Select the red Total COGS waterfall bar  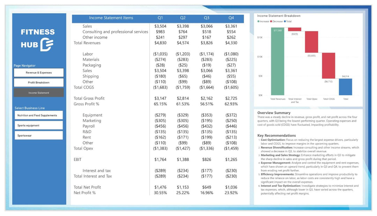pos(328,66)
